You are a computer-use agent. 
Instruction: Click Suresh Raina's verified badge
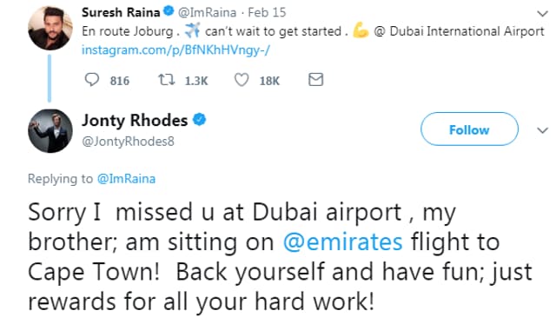(x=169, y=11)
